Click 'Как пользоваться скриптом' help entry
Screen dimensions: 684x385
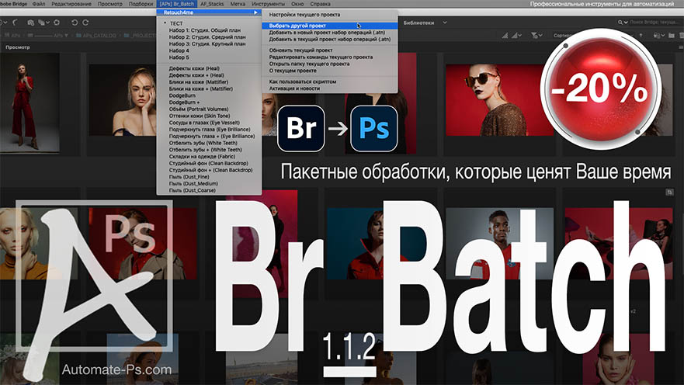point(303,82)
